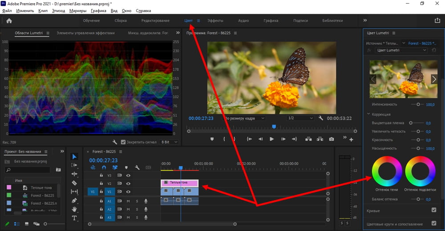445x231 pixels.
Task: Hide track V2 using its eye icon
Action: [x=128, y=183]
